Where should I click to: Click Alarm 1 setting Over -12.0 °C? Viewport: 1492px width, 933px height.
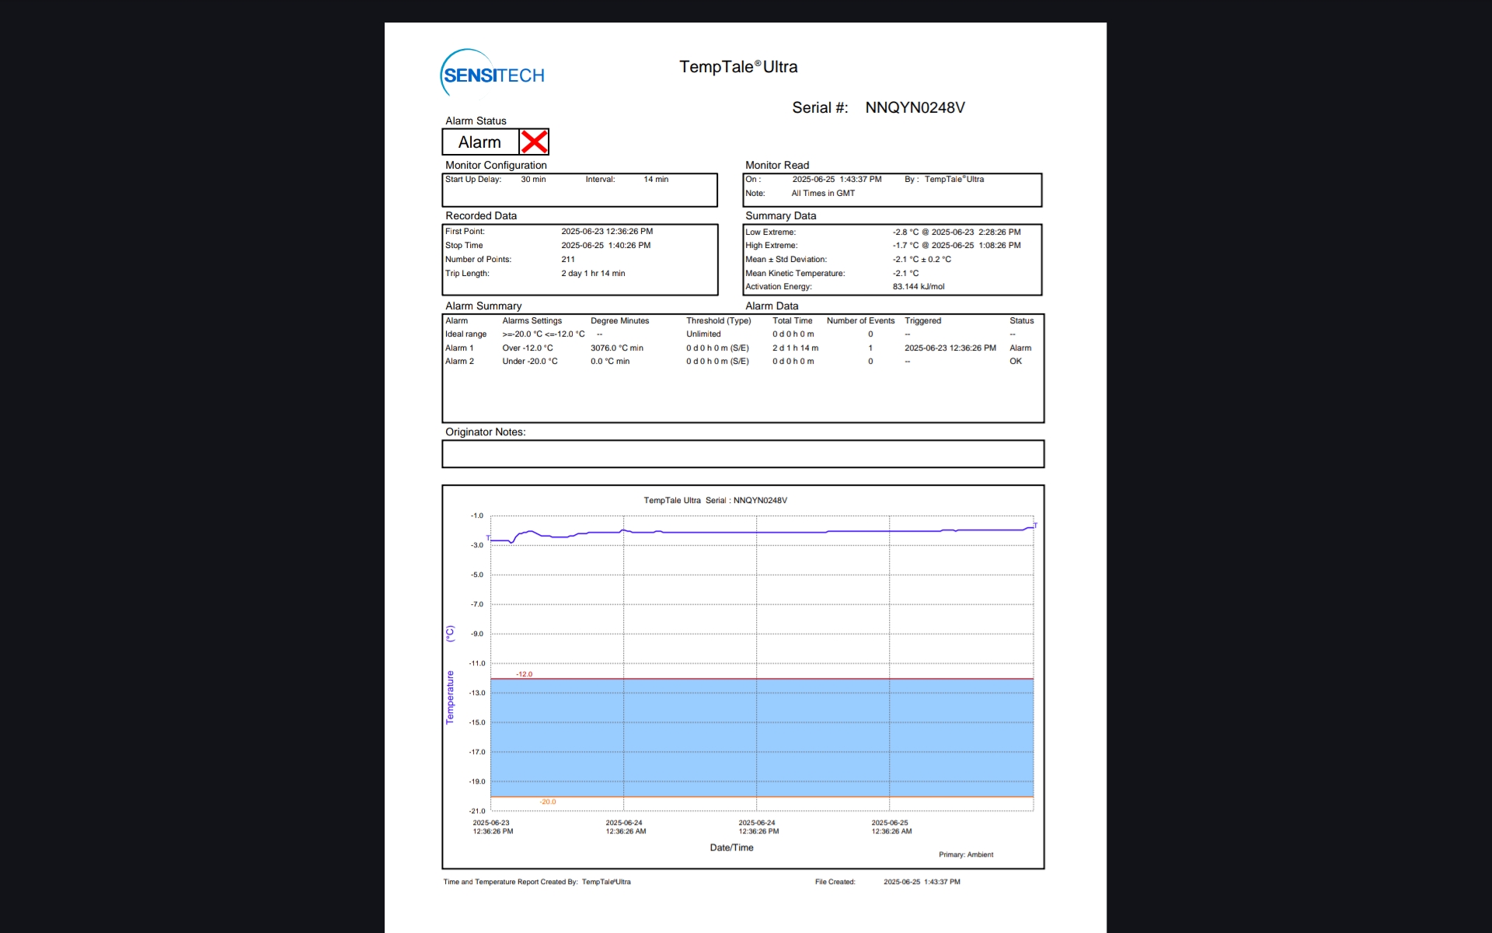(528, 348)
